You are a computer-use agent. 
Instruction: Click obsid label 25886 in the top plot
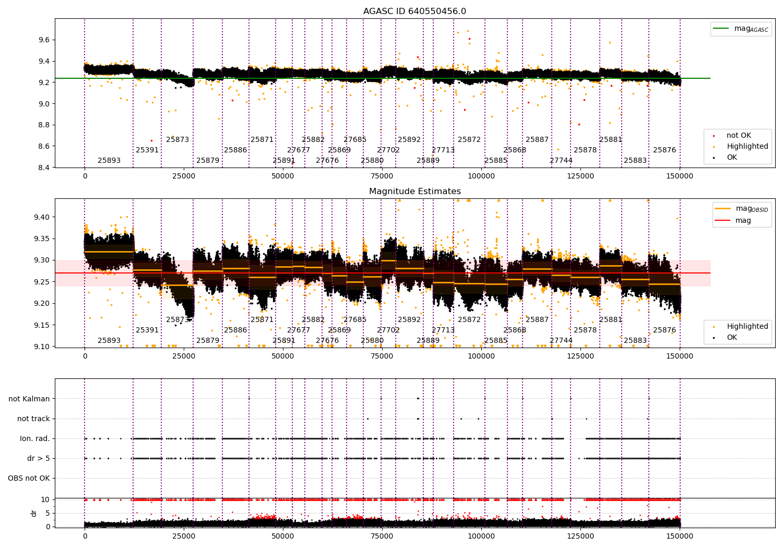[235, 150]
